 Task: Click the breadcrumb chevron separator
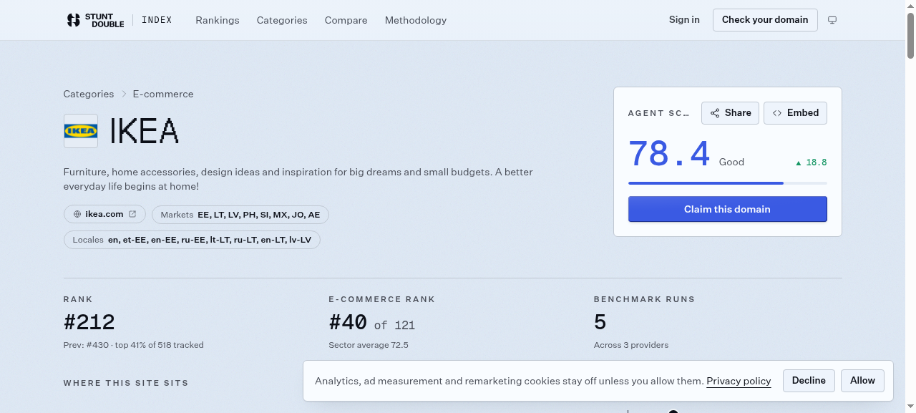[123, 94]
